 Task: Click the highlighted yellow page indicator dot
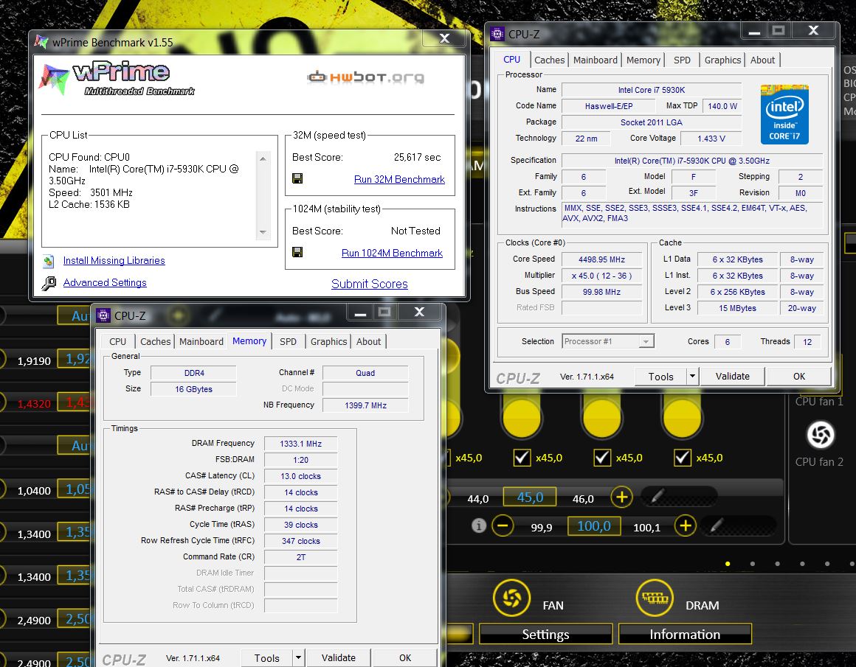coord(728,564)
